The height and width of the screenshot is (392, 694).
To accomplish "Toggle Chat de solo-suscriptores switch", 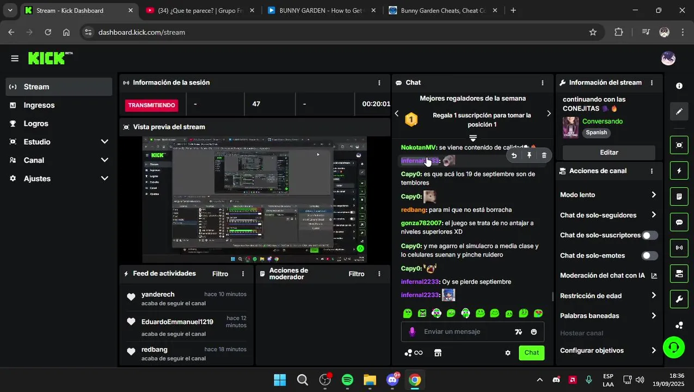I will [x=650, y=235].
